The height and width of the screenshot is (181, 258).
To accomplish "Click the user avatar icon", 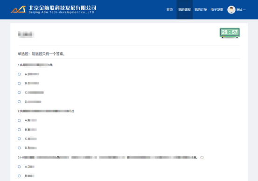I will [x=231, y=10].
